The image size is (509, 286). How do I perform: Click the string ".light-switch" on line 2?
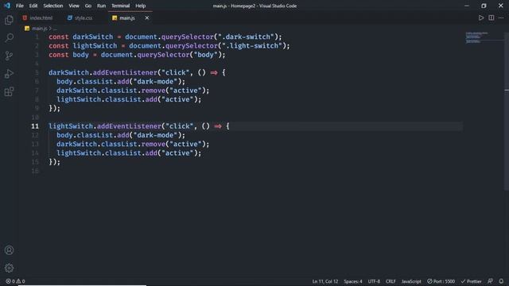coord(252,46)
